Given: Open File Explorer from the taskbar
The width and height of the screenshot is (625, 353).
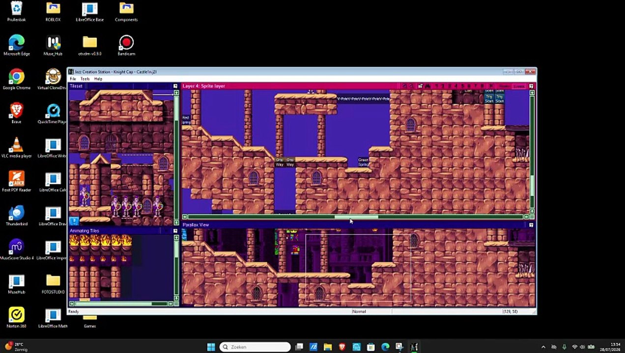Looking at the screenshot, I should pyautogui.click(x=328, y=347).
